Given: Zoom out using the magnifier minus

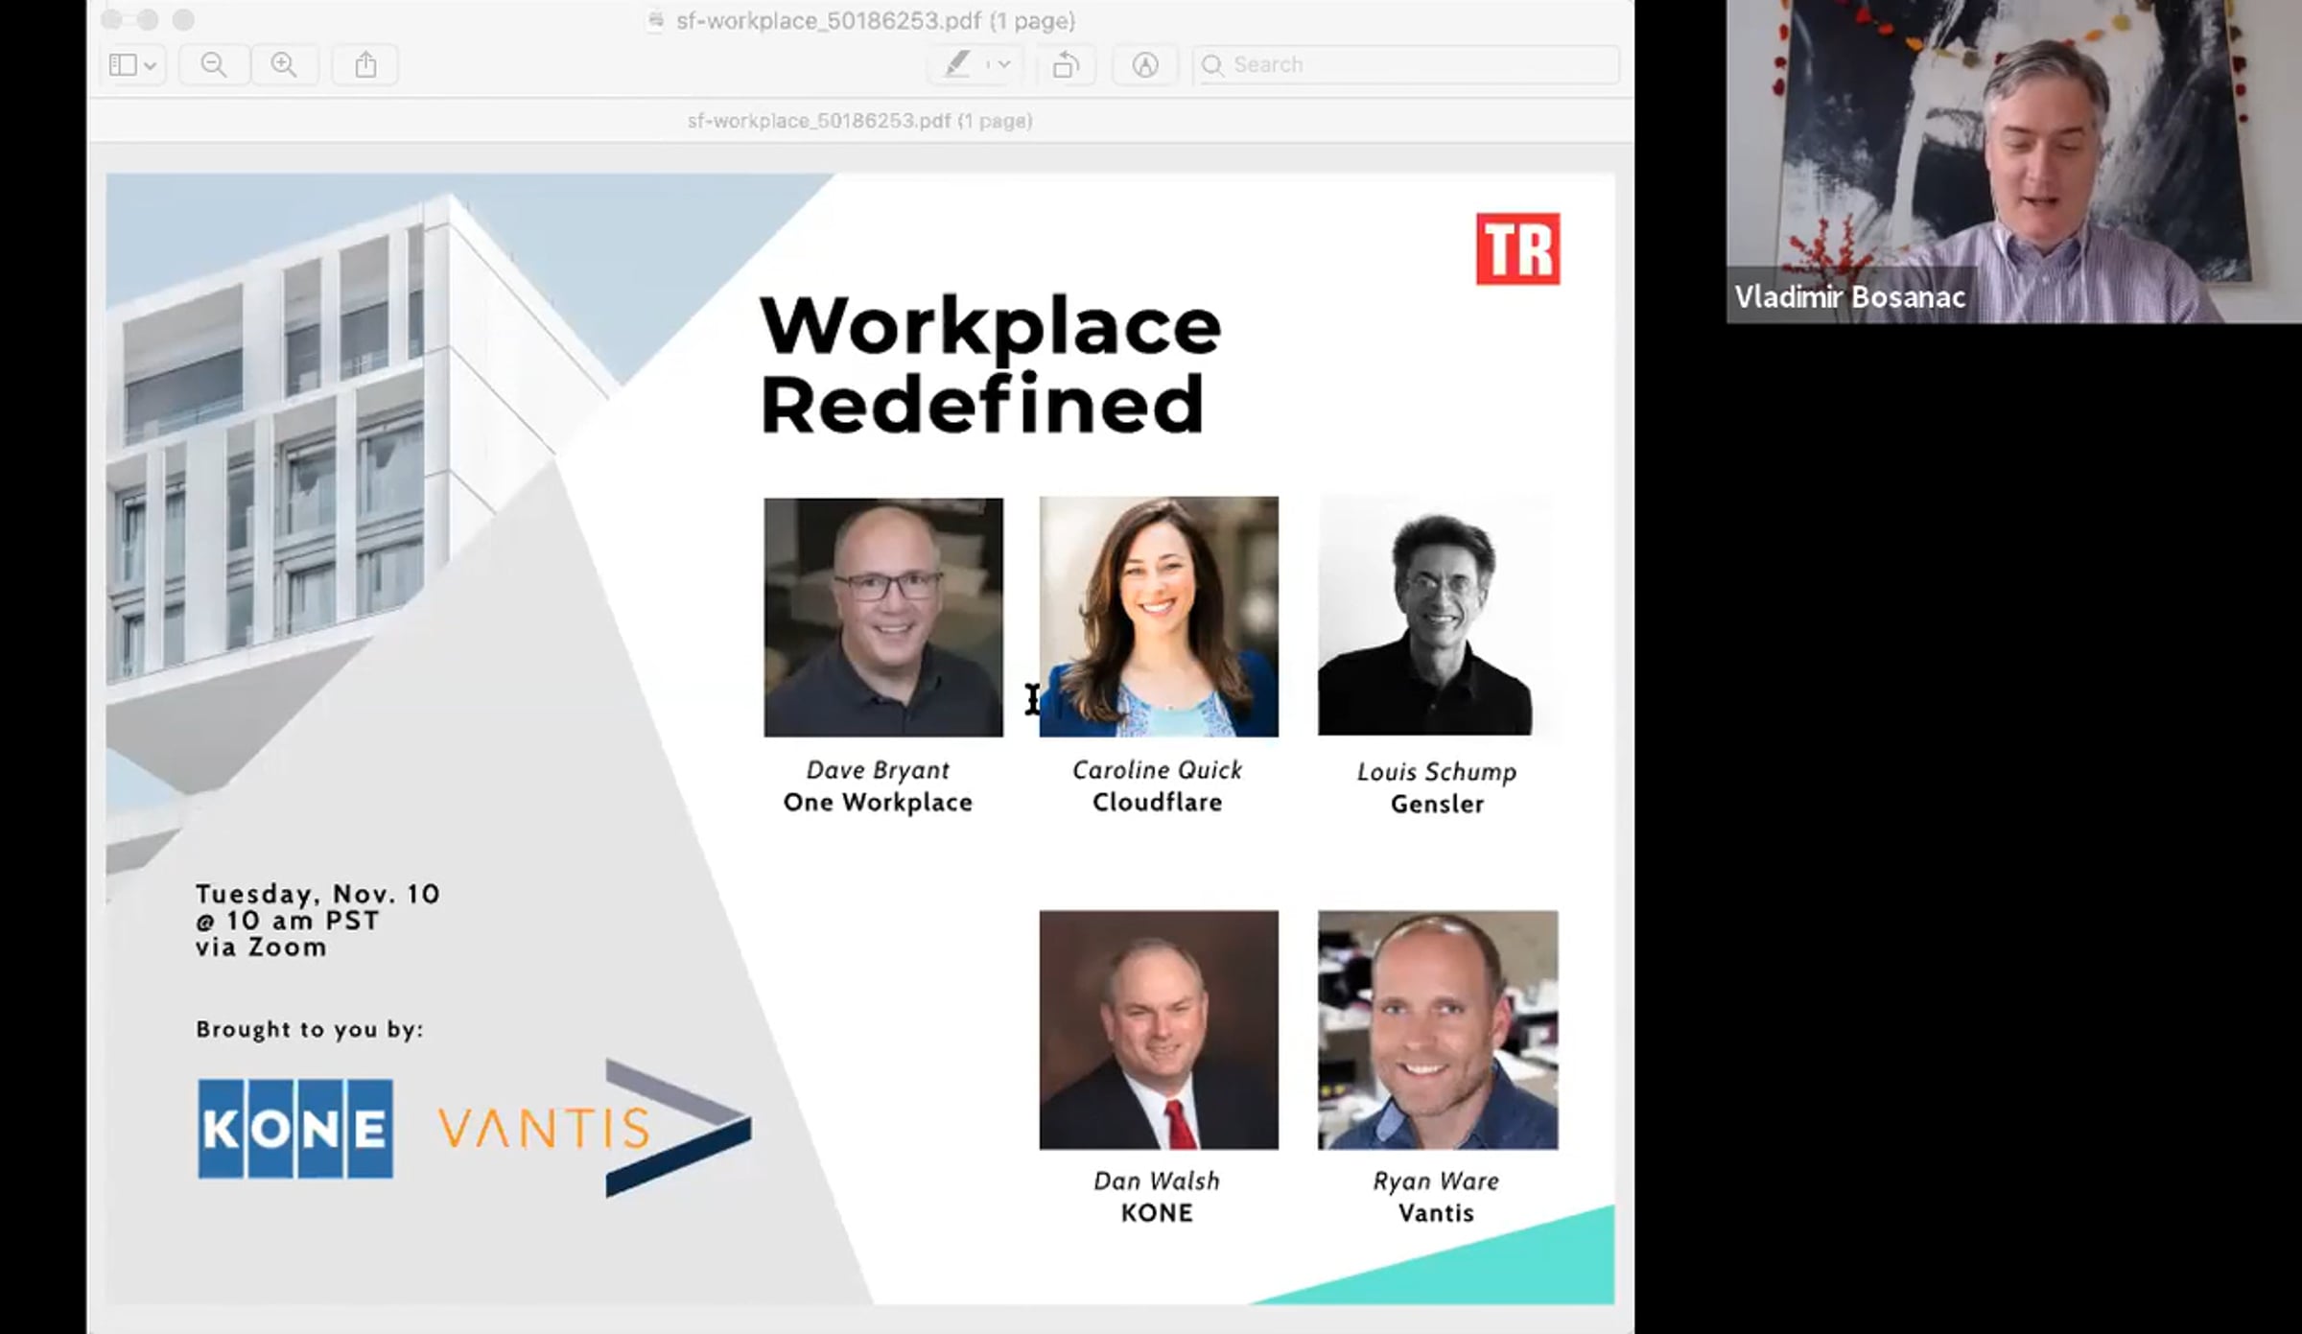Looking at the screenshot, I should (x=214, y=65).
